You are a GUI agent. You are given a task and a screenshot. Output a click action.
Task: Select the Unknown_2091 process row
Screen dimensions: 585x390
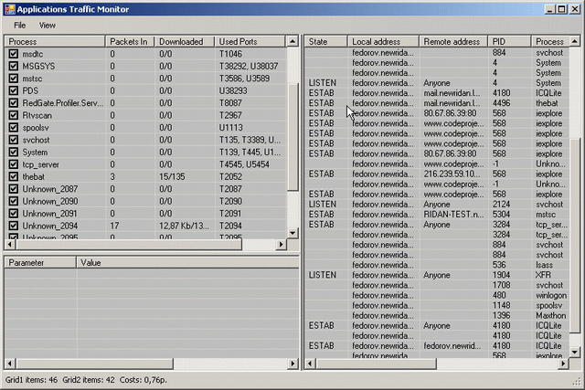pos(146,214)
